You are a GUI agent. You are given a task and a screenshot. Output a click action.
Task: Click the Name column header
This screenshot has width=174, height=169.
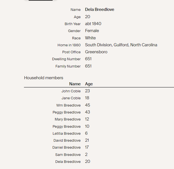tap(75, 84)
